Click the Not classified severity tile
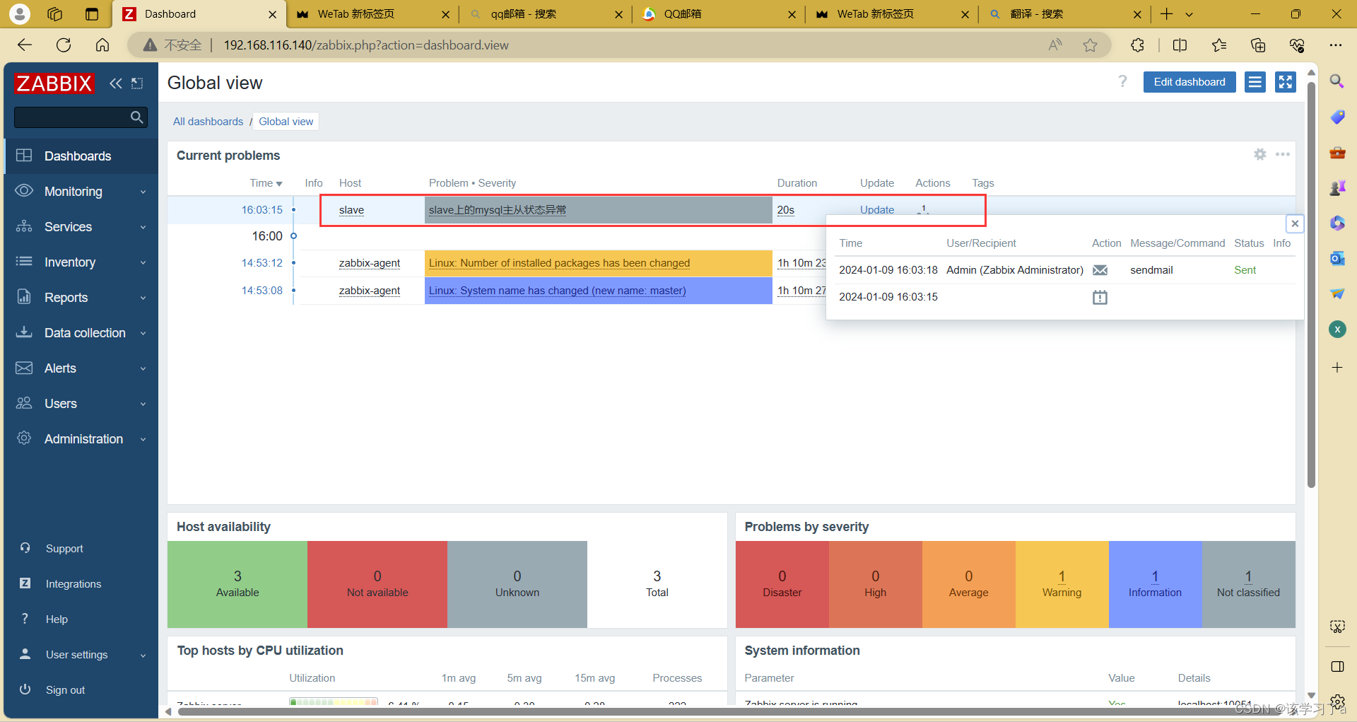 click(1248, 584)
